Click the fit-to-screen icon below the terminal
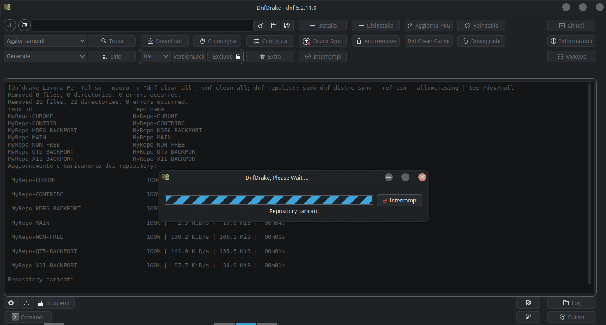 click(x=11, y=303)
